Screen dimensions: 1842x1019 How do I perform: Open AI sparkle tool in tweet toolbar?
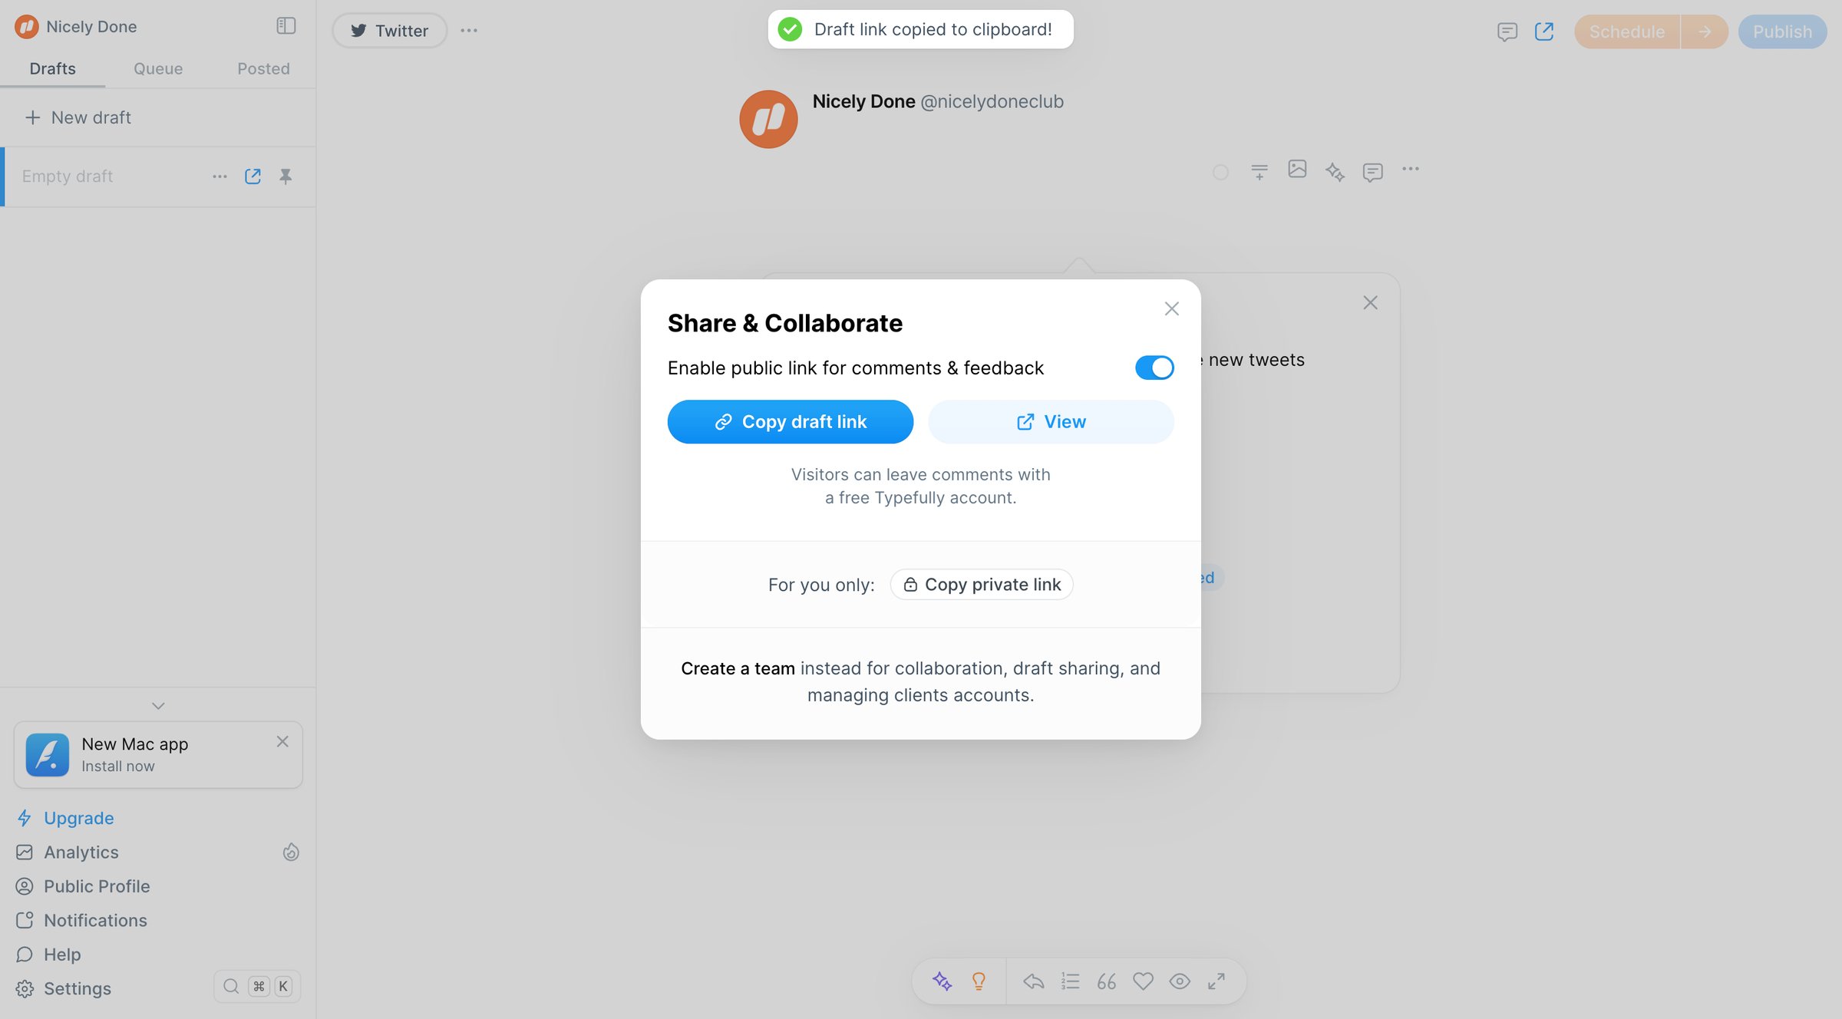click(1335, 171)
